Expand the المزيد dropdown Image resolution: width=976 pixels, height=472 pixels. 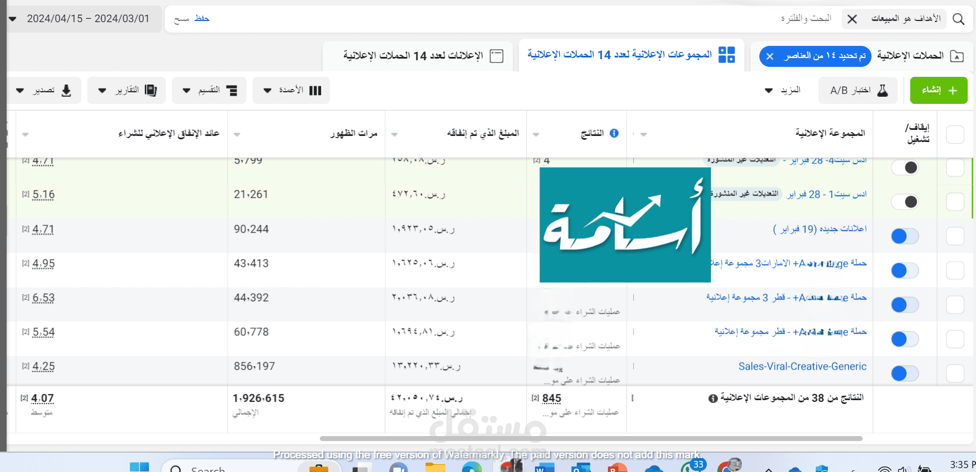782,90
